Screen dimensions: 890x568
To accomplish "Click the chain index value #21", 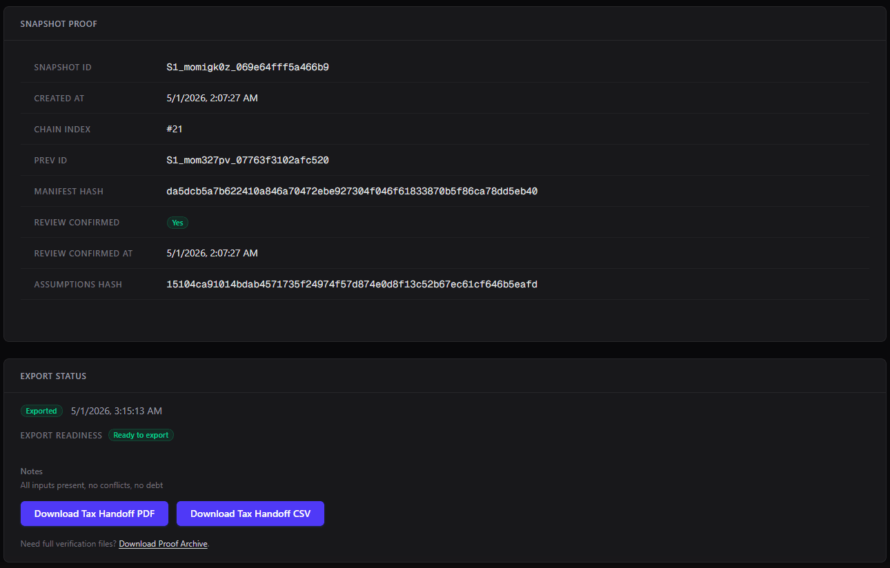I will [175, 130].
